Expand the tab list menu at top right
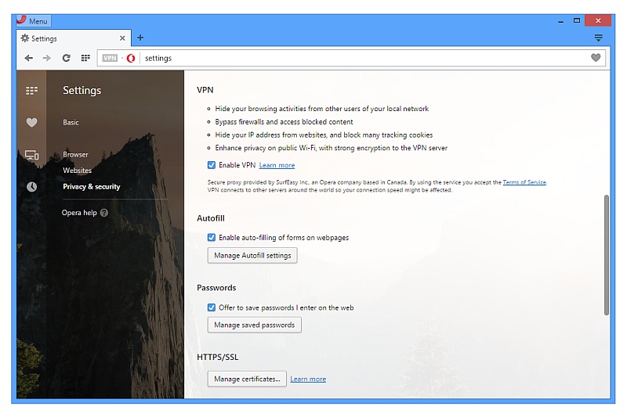The height and width of the screenshot is (417, 627). [598, 38]
